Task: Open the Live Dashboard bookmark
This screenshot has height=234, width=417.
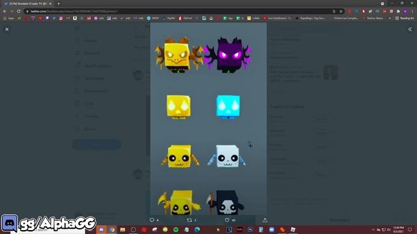Action: tap(278, 18)
